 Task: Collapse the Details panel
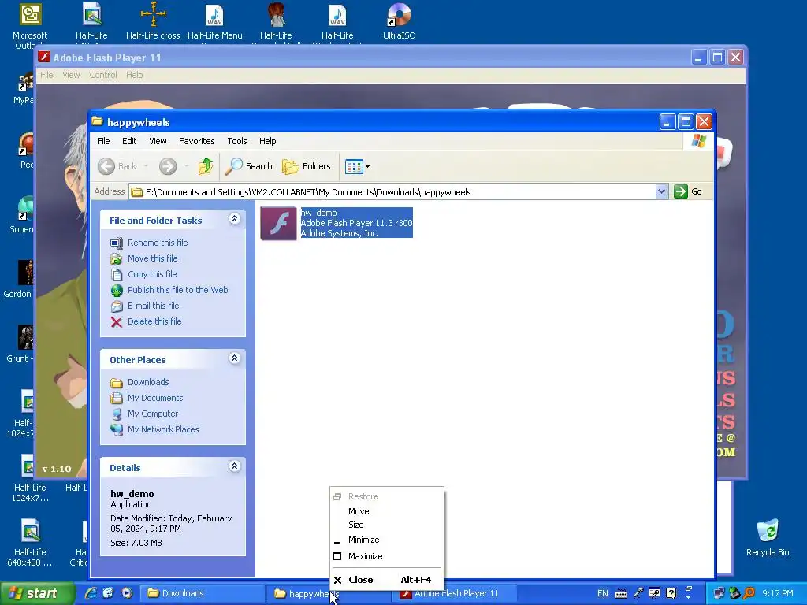click(x=234, y=466)
